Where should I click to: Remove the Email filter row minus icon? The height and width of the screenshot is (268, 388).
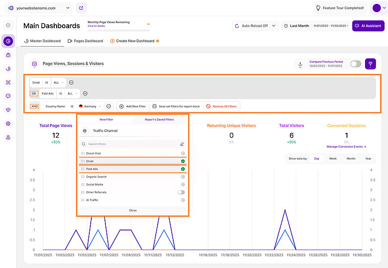(x=71, y=83)
